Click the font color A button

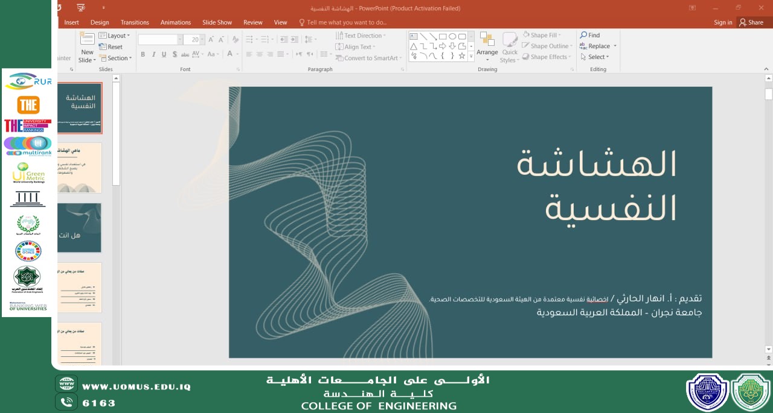(229, 54)
